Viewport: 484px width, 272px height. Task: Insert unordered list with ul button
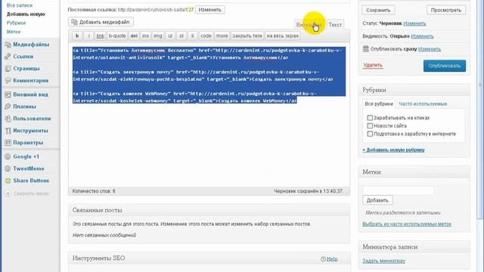[170, 36]
